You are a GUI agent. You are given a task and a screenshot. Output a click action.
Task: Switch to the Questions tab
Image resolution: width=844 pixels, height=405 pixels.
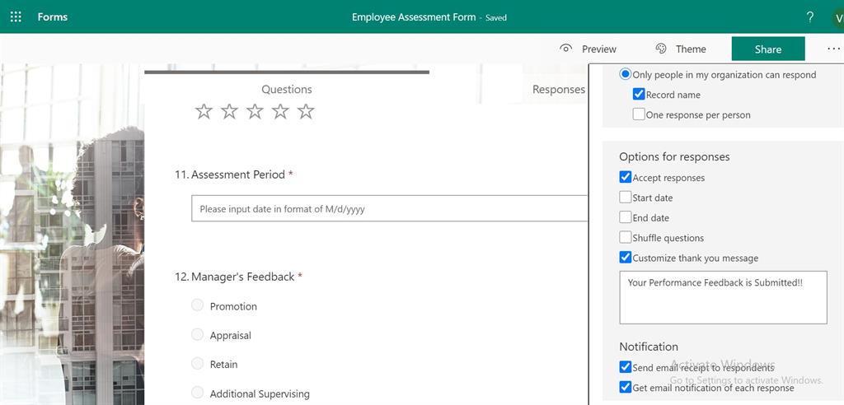point(286,90)
